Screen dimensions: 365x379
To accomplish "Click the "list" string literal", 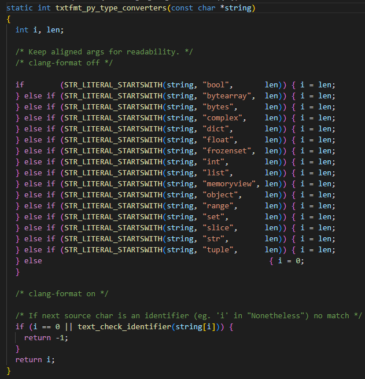I will (x=216, y=173).
